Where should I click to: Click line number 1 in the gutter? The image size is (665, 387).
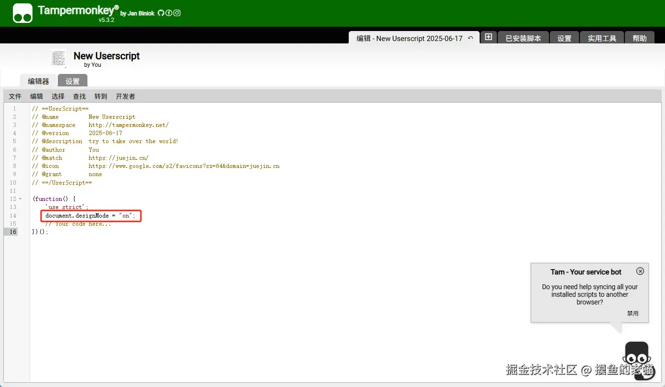coord(14,109)
